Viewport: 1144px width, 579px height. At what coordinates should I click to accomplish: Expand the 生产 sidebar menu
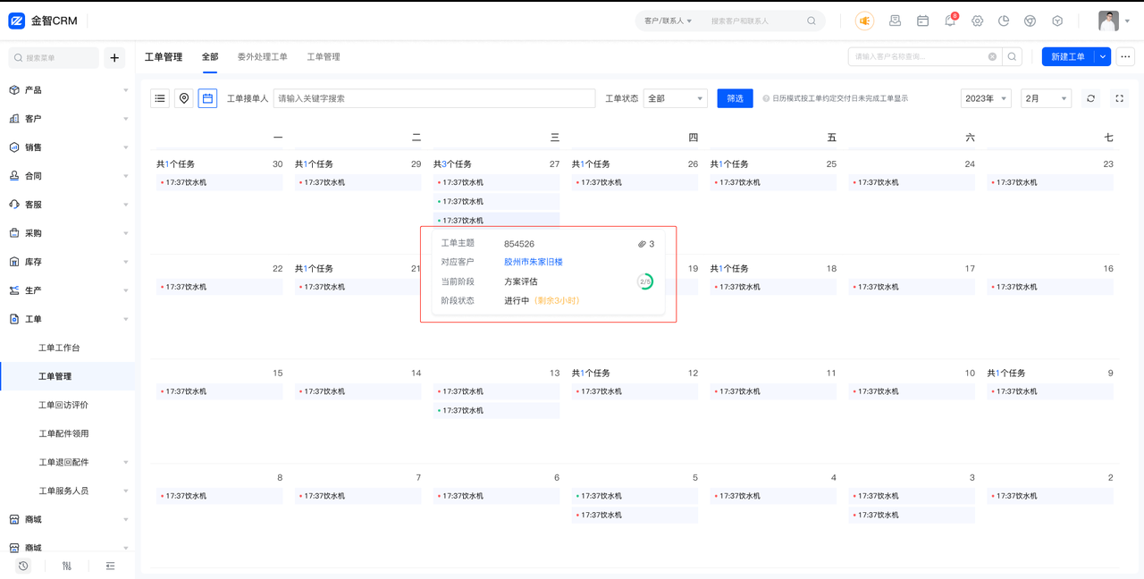pos(126,290)
